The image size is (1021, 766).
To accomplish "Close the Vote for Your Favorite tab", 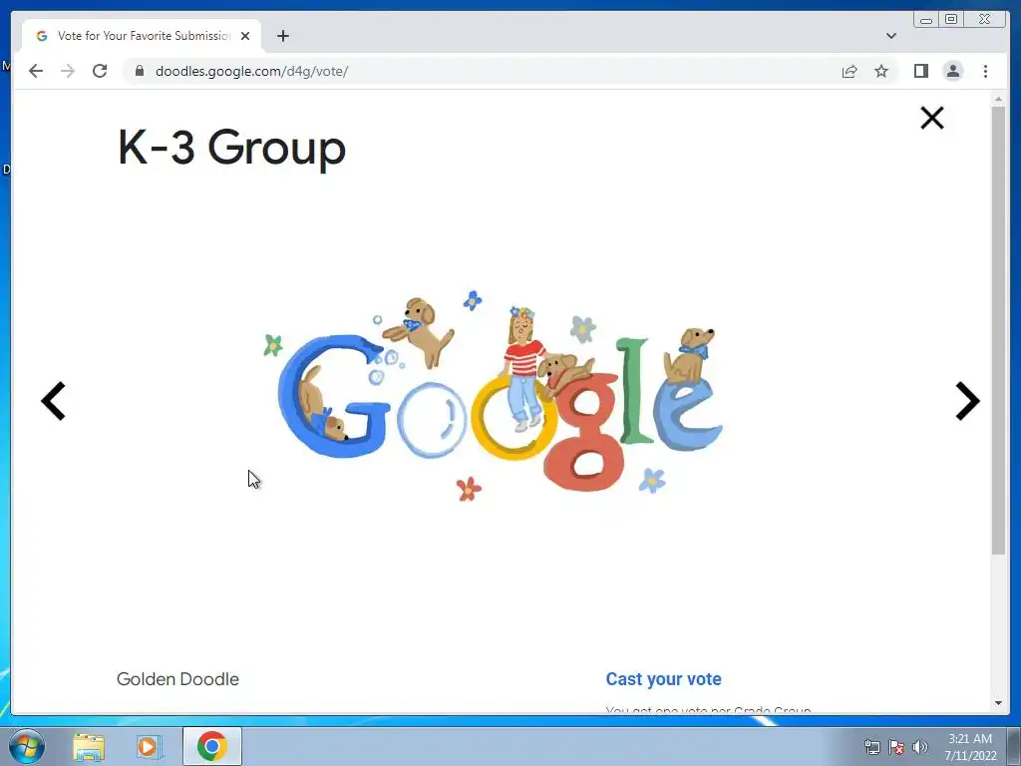I will (x=245, y=36).
